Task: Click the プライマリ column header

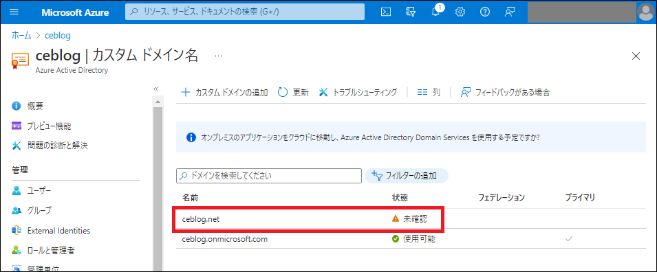Action: click(x=580, y=198)
